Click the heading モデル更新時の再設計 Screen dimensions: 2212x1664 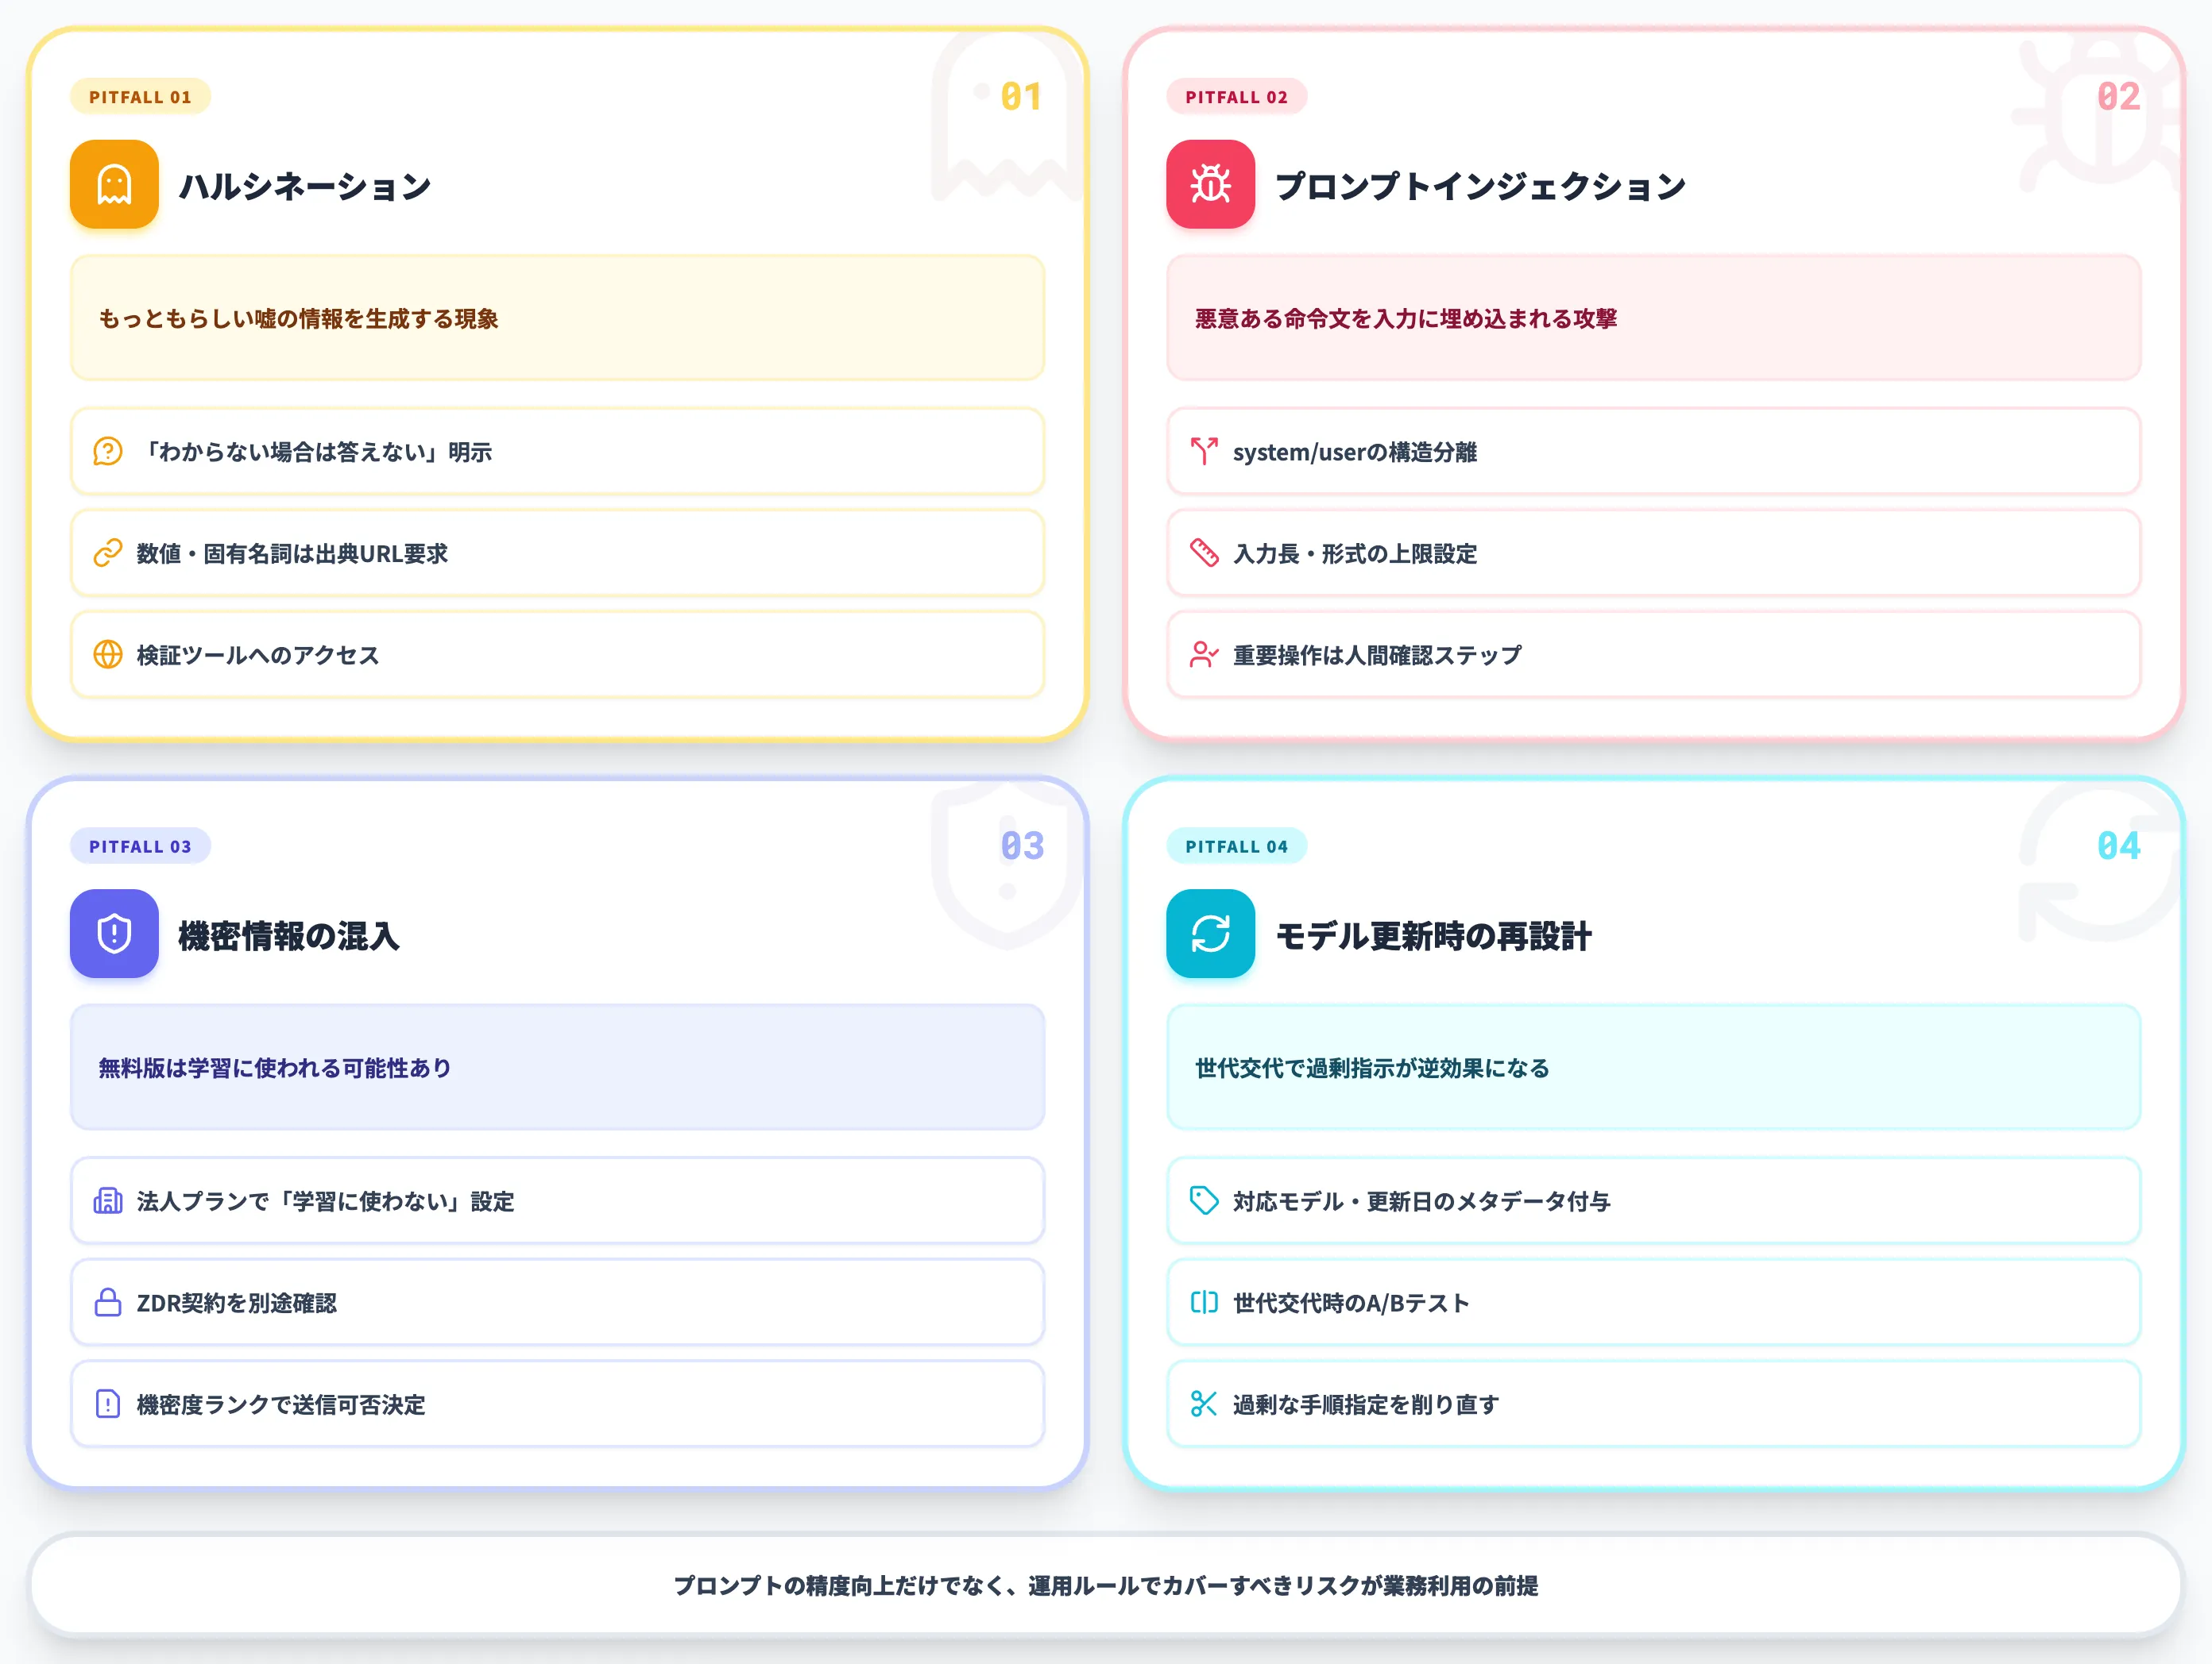(x=1433, y=935)
